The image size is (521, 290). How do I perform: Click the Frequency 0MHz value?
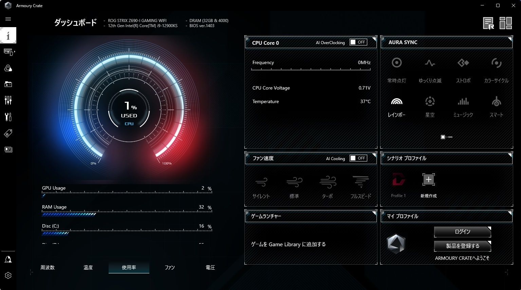tap(364, 62)
